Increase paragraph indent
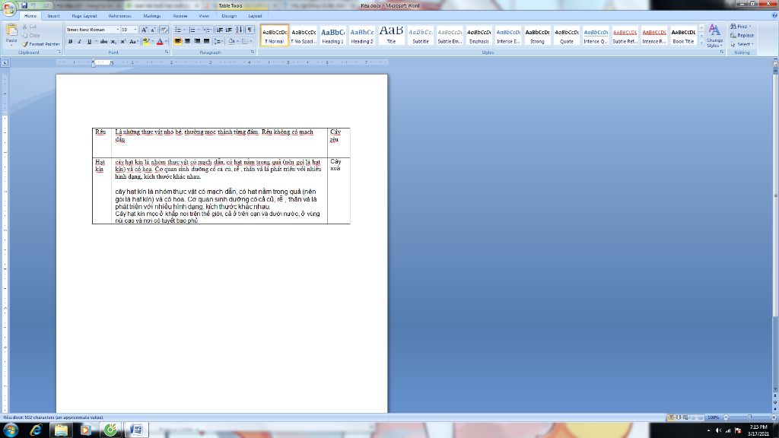This screenshot has width=779, height=438. 228,30
